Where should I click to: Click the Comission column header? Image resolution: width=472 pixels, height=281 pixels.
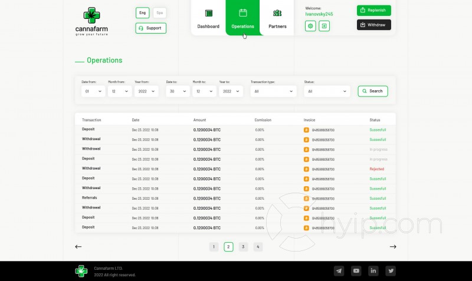pyautogui.click(x=263, y=120)
